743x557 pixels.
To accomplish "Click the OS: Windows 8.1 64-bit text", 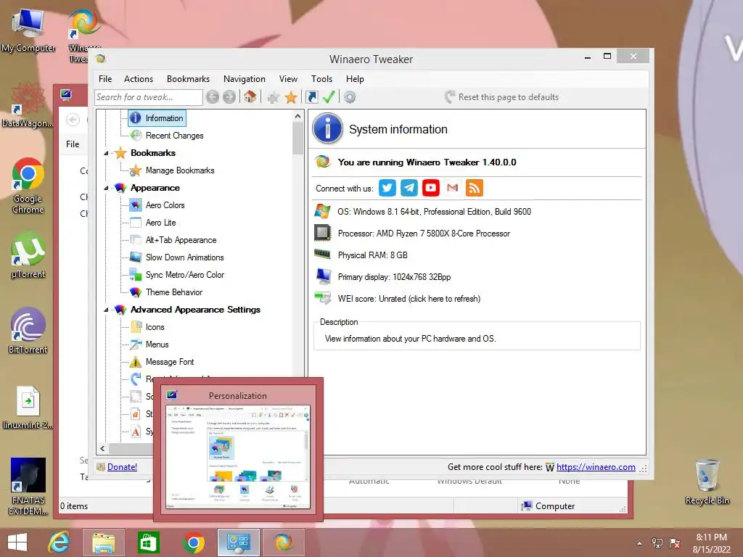I will click(x=434, y=212).
